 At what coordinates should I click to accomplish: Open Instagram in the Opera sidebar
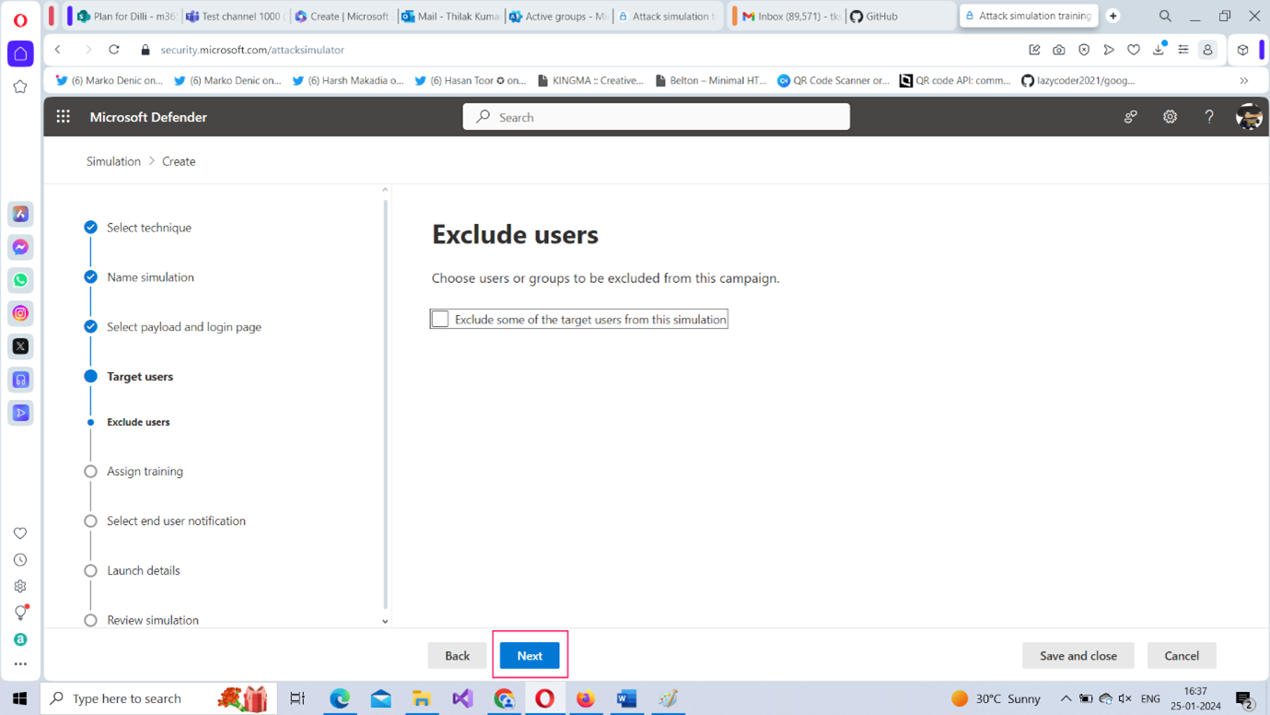(20, 313)
